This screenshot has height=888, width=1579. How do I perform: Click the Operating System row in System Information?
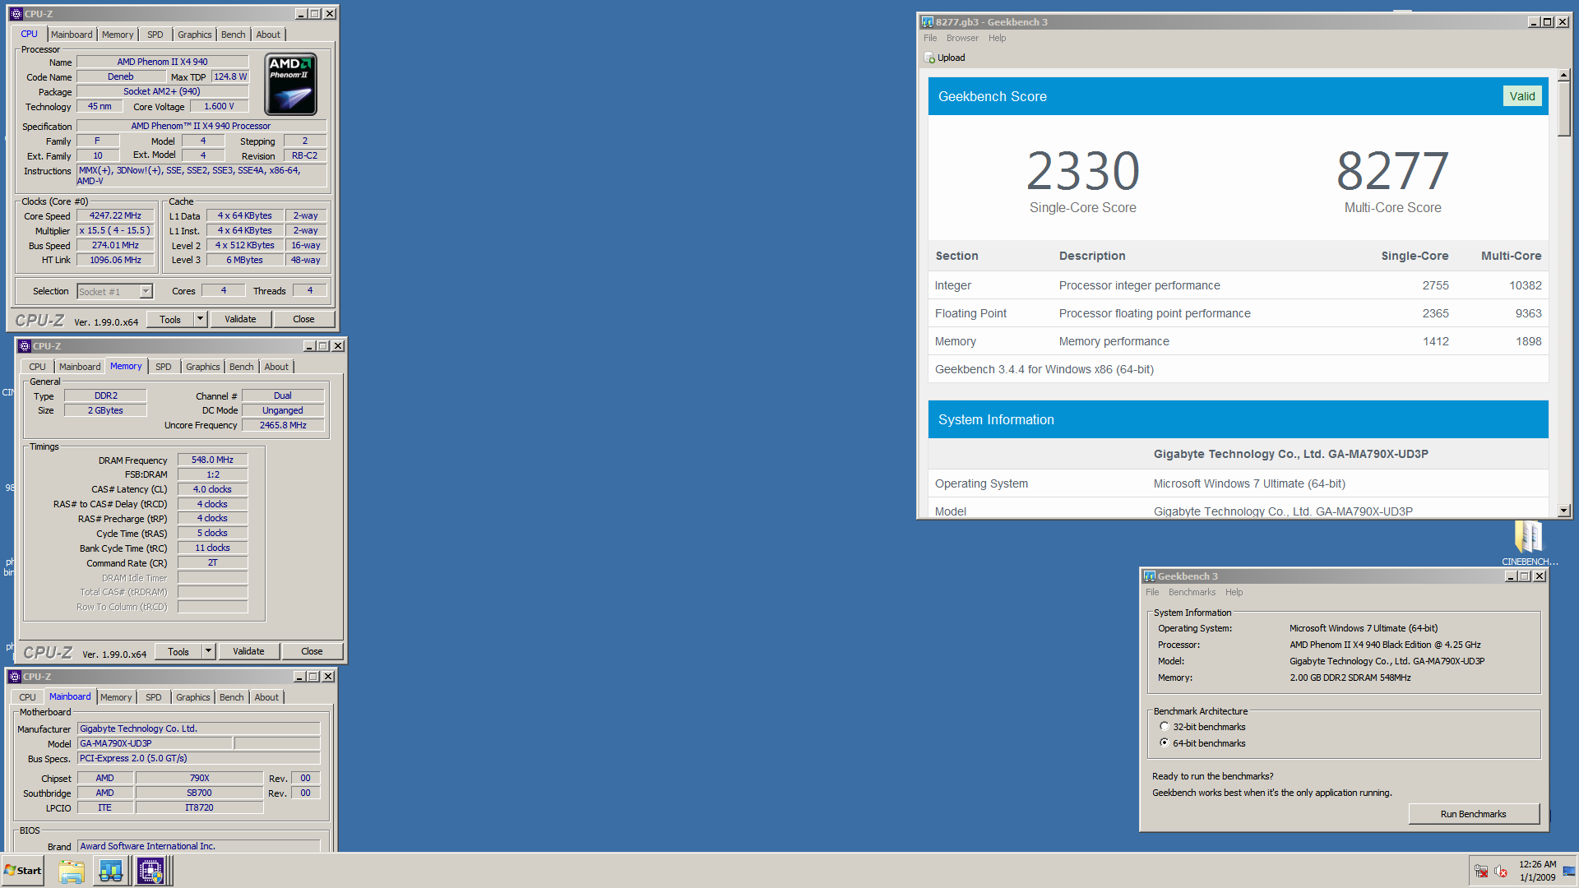1238,483
